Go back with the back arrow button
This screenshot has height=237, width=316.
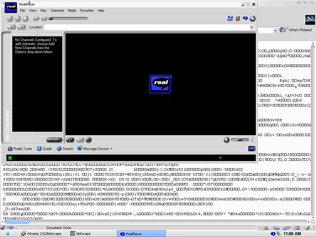coord(11,27)
